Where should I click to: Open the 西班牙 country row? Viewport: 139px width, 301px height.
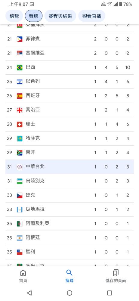coord(69,96)
